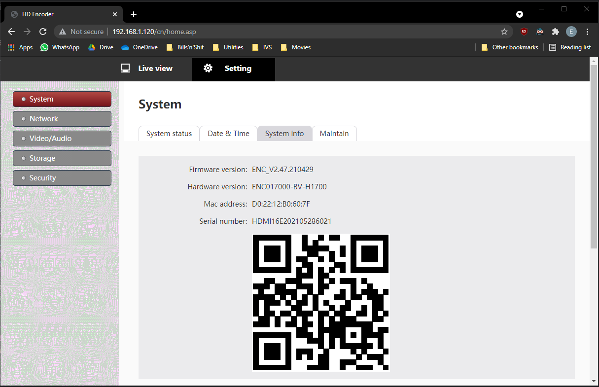
Task: Open WhatsApp bookmark
Action: [x=60, y=47]
